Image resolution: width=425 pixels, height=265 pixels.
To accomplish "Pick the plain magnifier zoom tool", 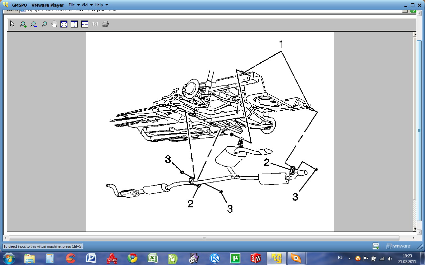I will [x=44, y=24].
